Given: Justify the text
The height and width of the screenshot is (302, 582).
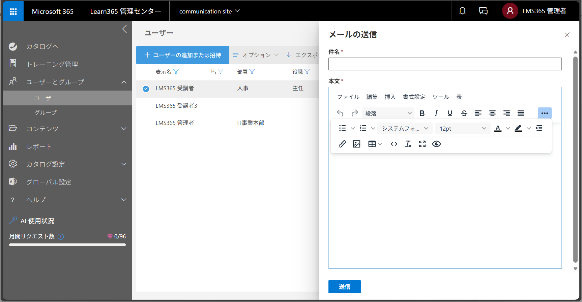Looking at the screenshot, I should pyautogui.click(x=521, y=113).
